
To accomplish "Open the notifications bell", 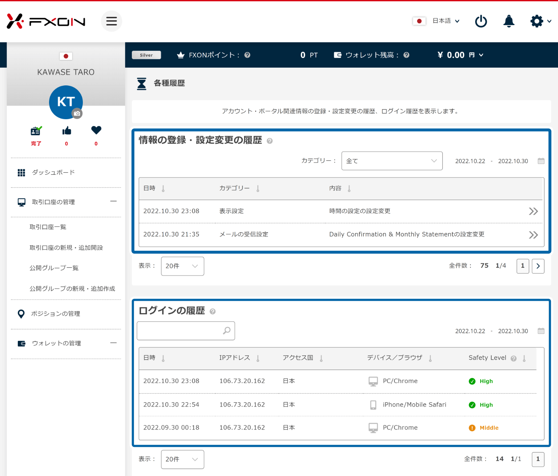I will (x=509, y=21).
